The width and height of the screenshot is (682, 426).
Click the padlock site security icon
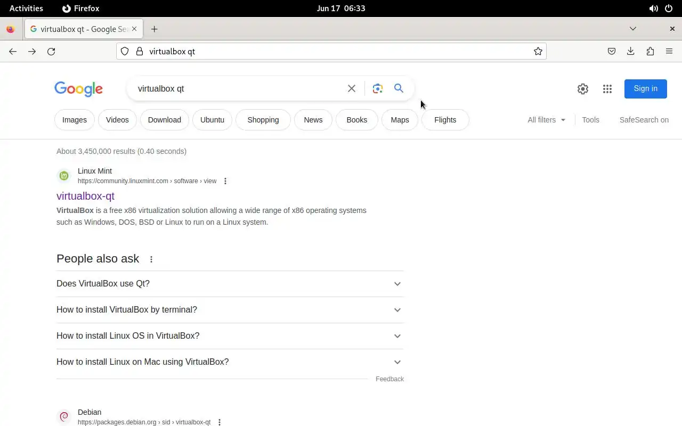(140, 51)
